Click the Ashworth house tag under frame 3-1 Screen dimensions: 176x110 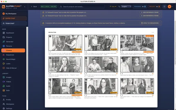click(77, 95)
